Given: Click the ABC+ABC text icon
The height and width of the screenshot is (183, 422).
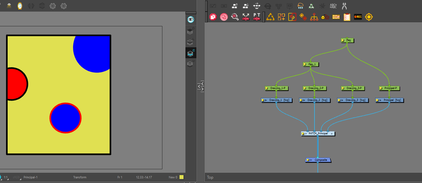Looking at the screenshot, I should coord(333,6).
